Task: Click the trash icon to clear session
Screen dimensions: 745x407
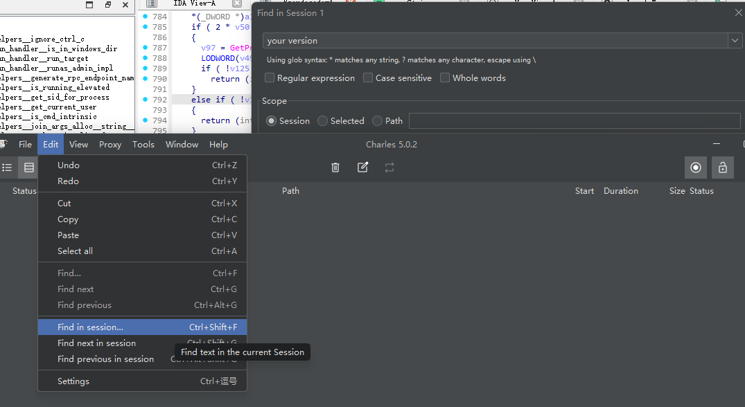Action: tap(335, 168)
